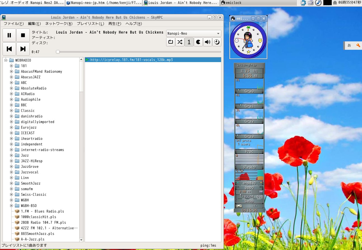Open the Nanopi-Neo connection dropdown

click(194, 34)
